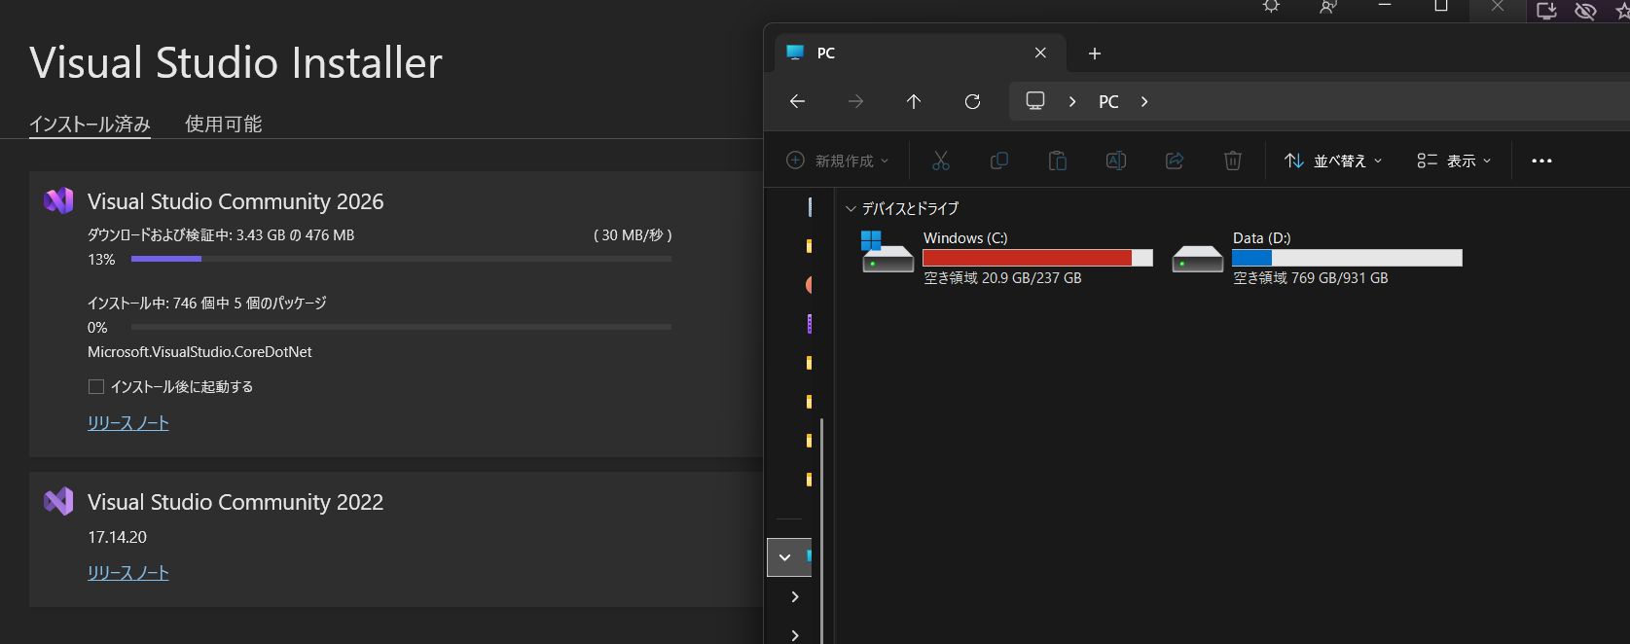Click the インストール中 package status text
1630x644 pixels.
tap(207, 304)
